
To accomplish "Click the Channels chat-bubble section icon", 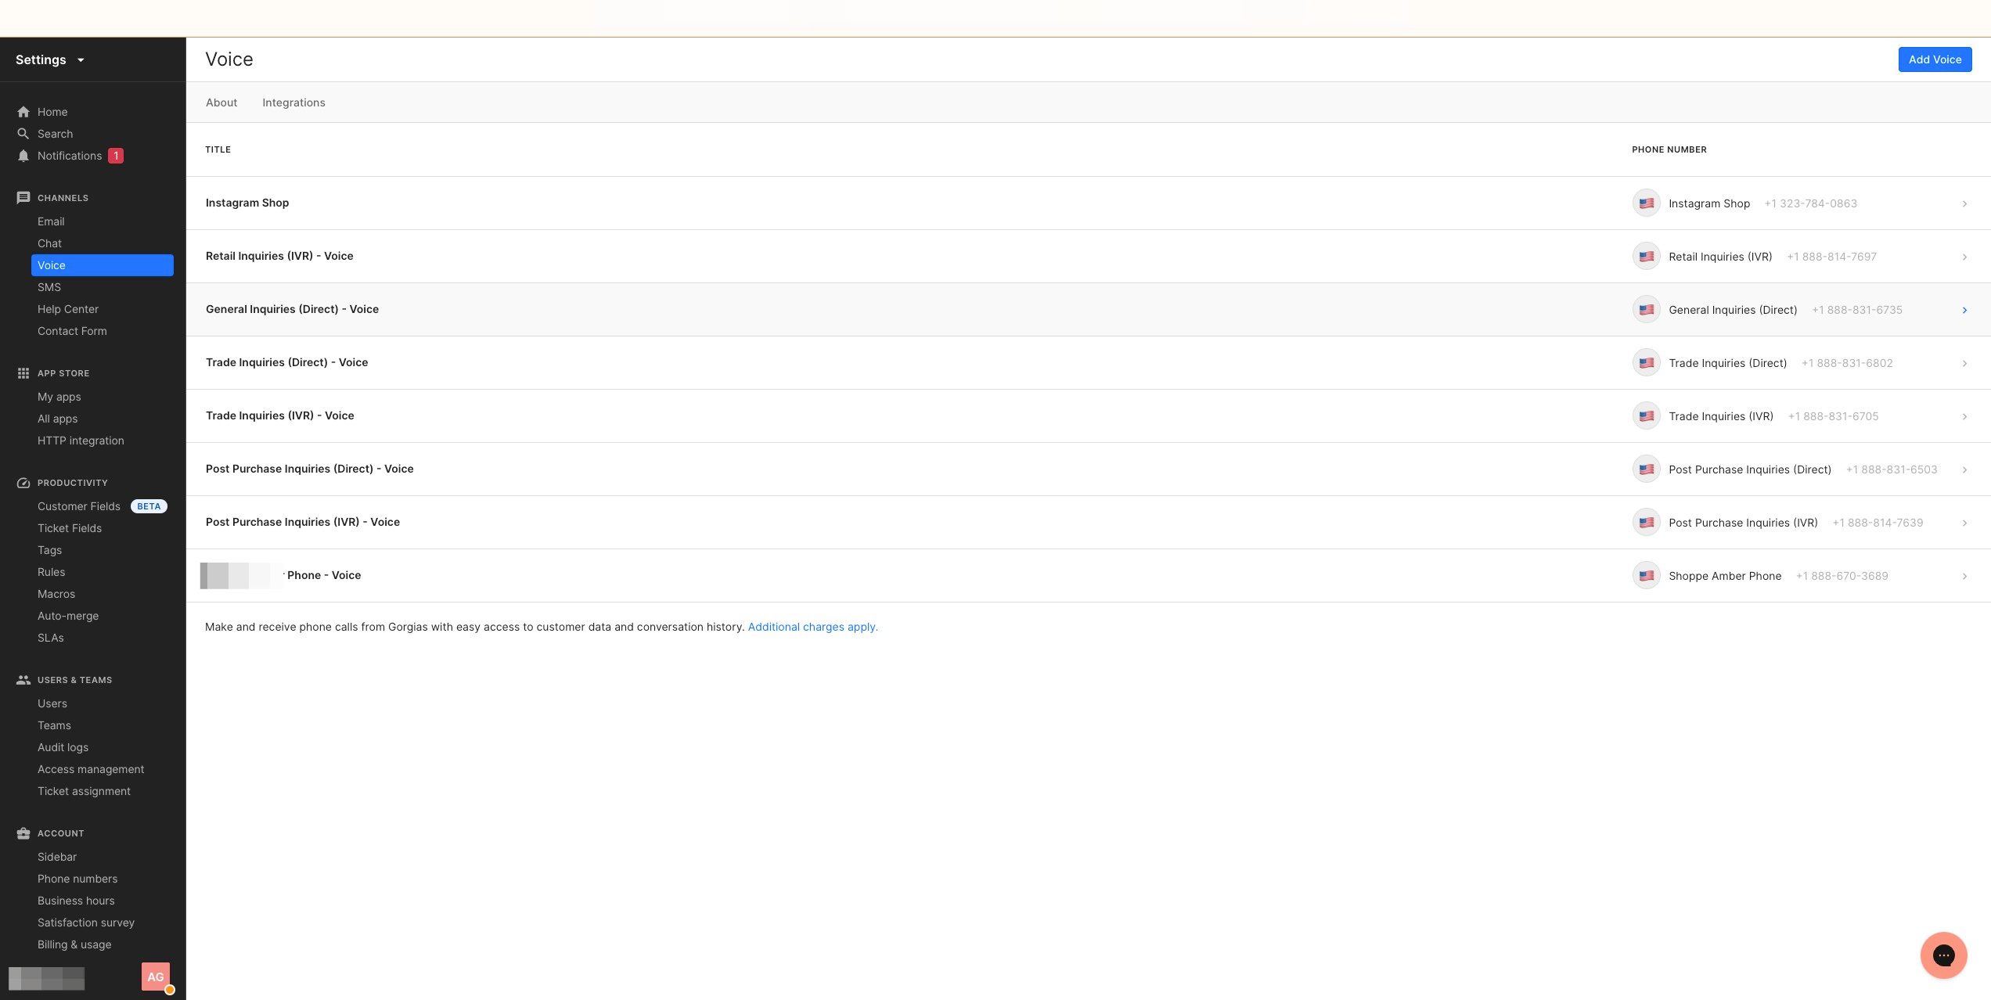I will coord(23,198).
